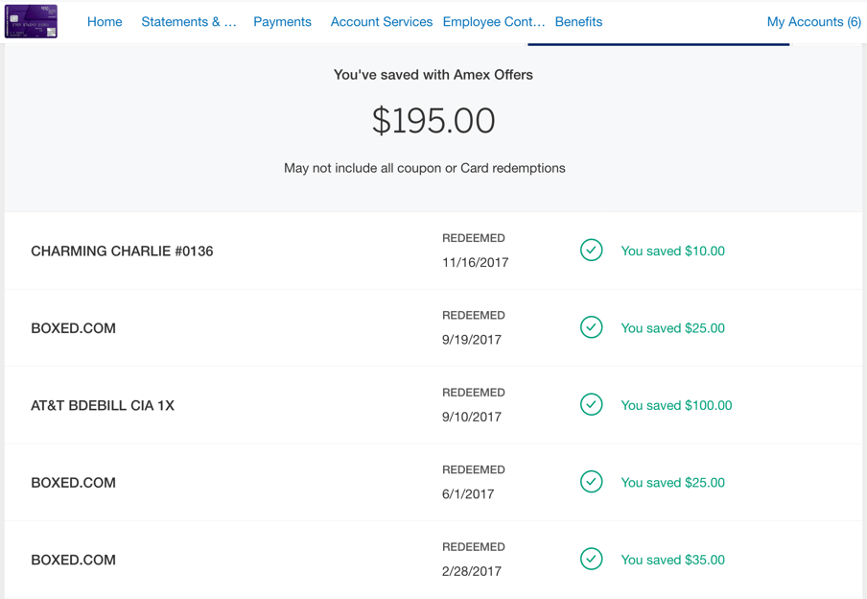Click the 9/10/2017 redemption date
867x599 pixels.
[472, 417]
